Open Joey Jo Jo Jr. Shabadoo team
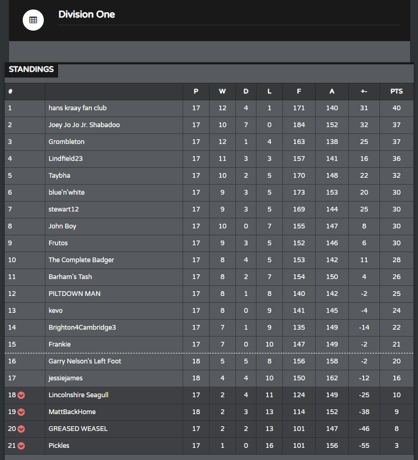 point(84,125)
